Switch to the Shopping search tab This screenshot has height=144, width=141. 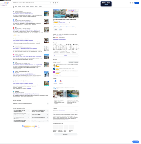point(32,7)
